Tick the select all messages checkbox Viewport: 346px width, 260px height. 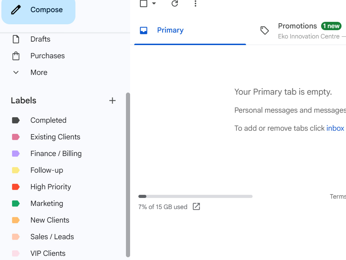(x=144, y=3)
